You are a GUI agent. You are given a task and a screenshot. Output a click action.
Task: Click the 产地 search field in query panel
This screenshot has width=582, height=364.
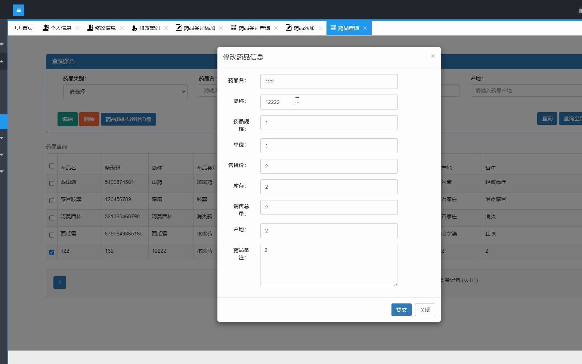526,91
